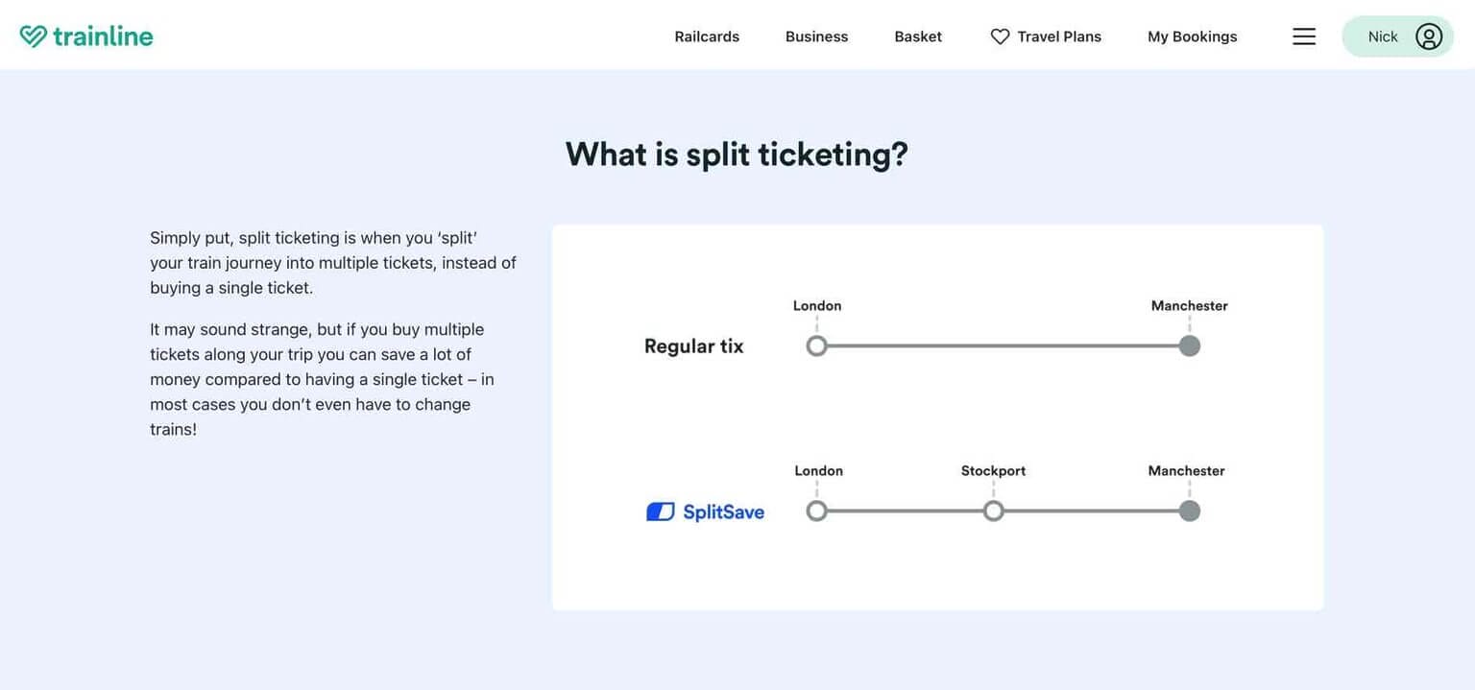
Task: Open the Business section
Action: 816,36
